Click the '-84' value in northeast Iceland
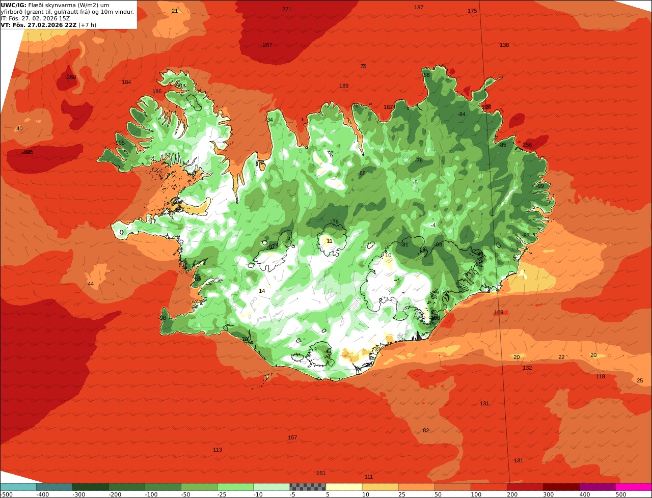 [461, 114]
